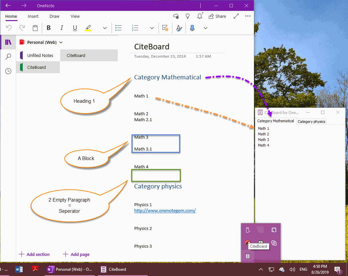Expand the paragraph formatting dropdown arrow
This screenshot has width=348, height=276.
tap(152, 28)
